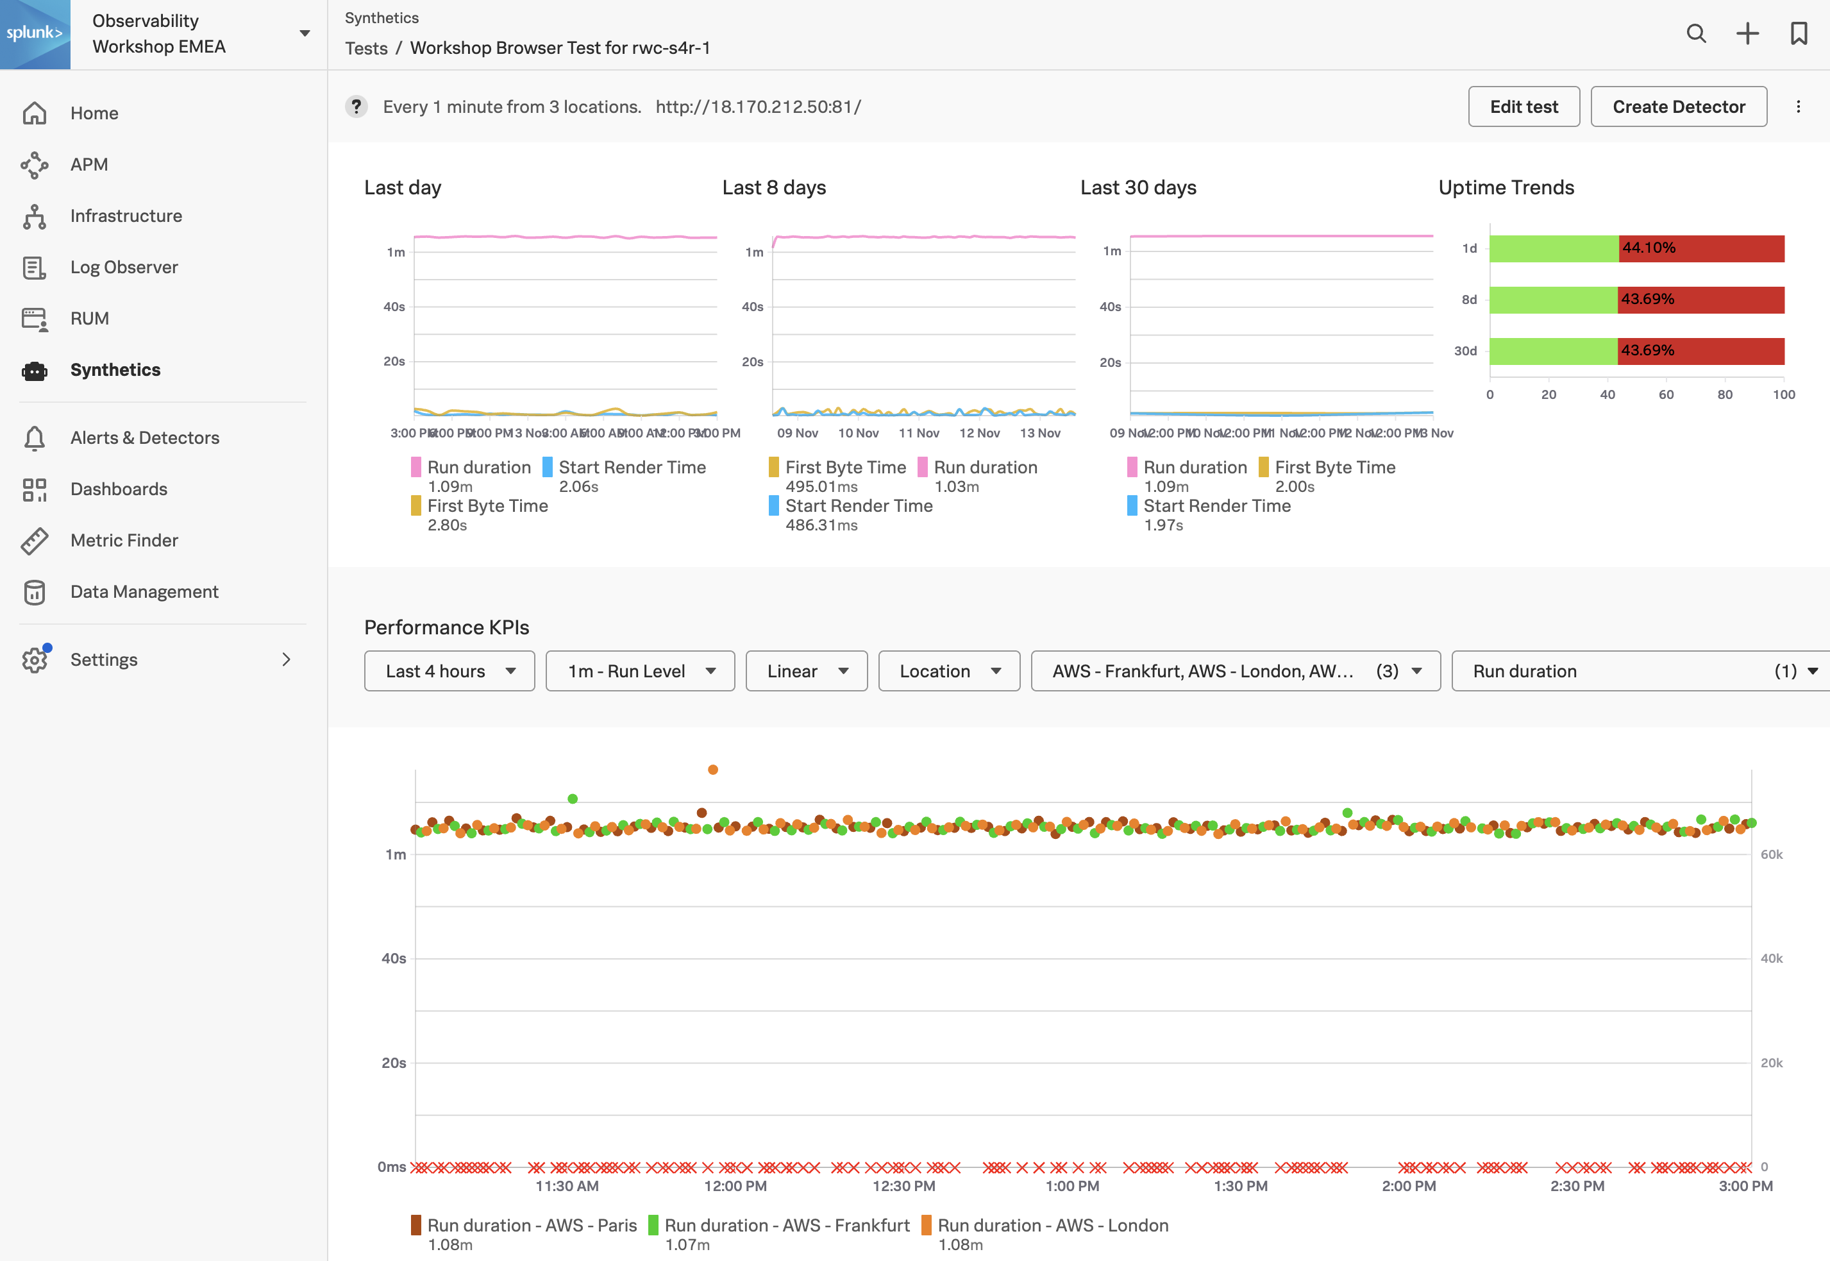Screen dimensions: 1830x1261
Task: Toggle the AWS locations filter expander
Action: [x=1417, y=672]
